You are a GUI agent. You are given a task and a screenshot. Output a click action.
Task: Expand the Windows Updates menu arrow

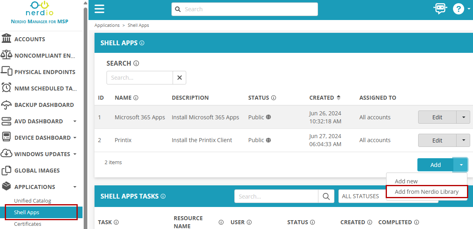pos(74,154)
